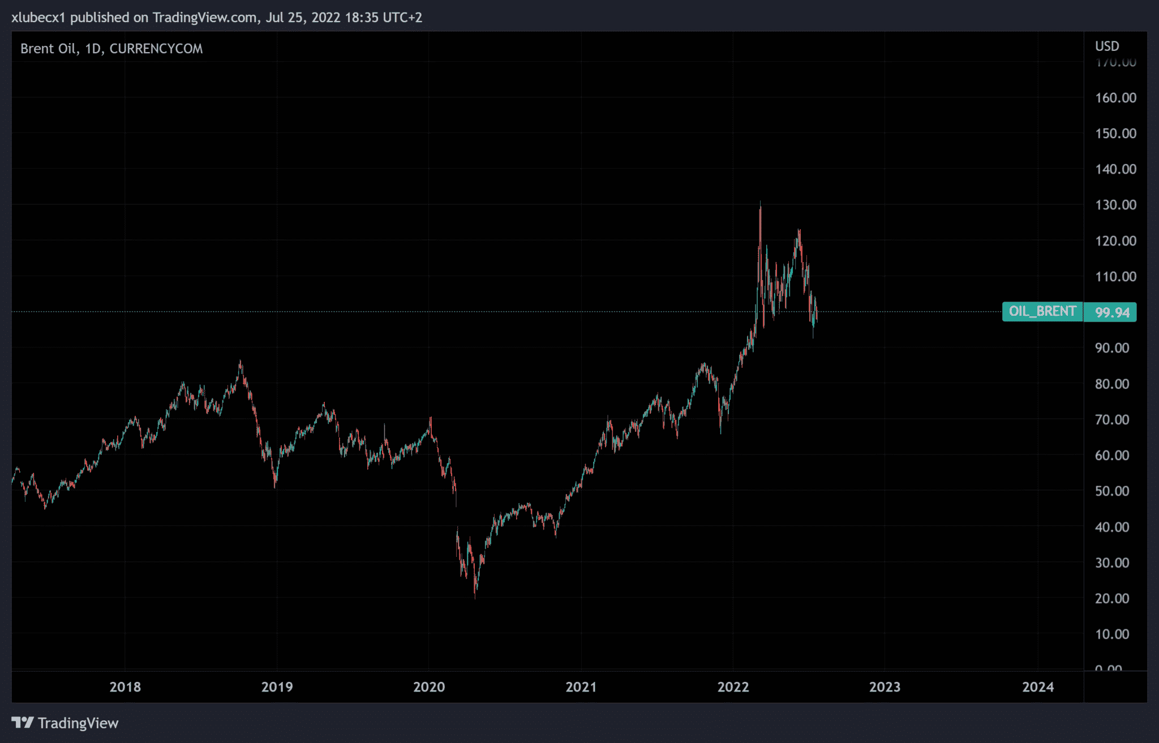Click the 2020 time axis label
The height and width of the screenshot is (743, 1159).
point(429,687)
